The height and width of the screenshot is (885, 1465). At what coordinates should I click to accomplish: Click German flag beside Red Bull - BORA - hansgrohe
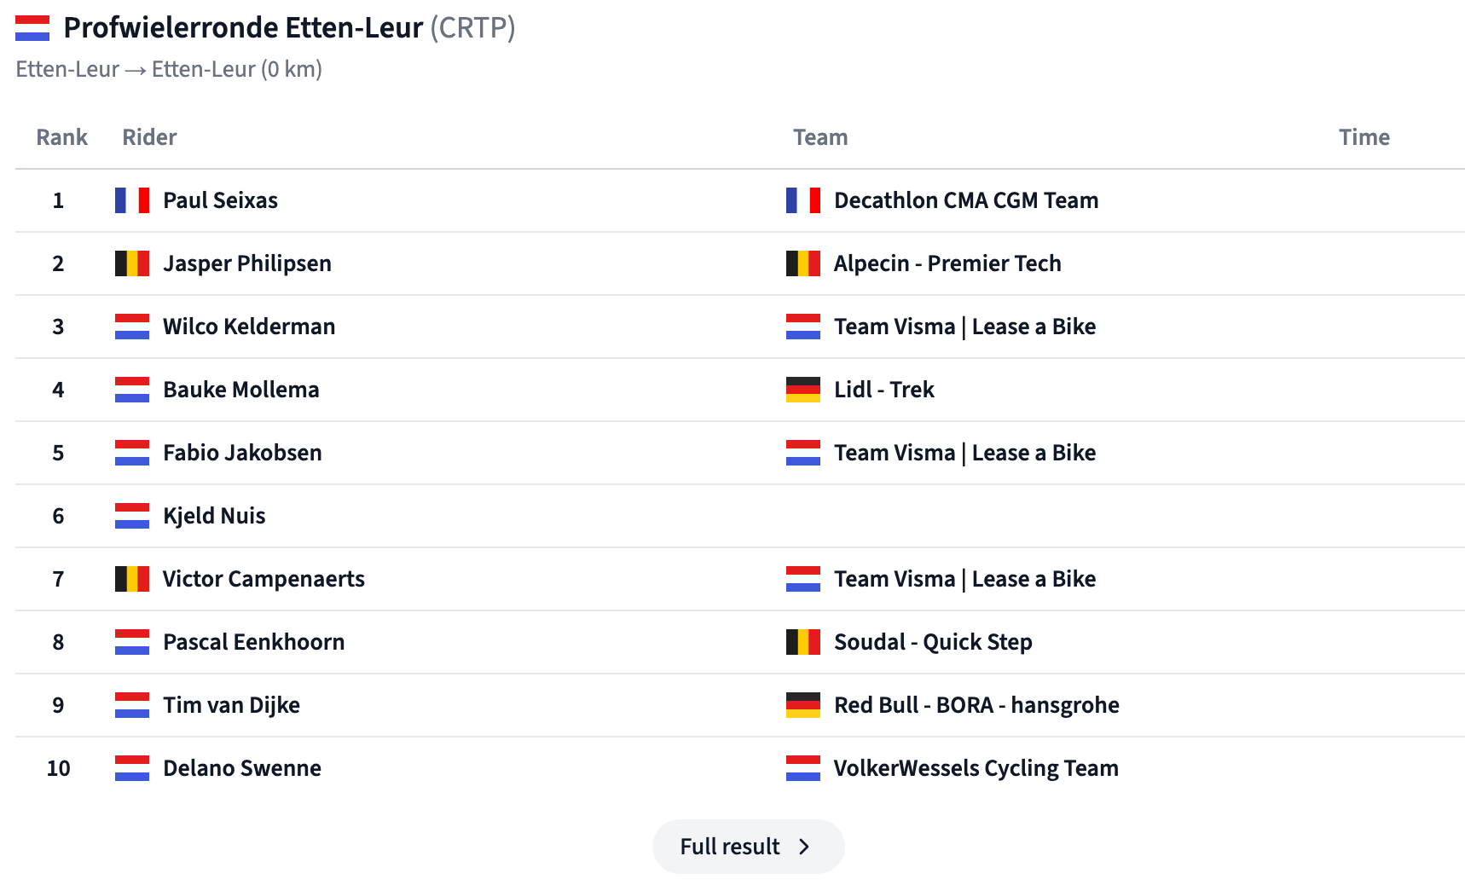pos(803,705)
